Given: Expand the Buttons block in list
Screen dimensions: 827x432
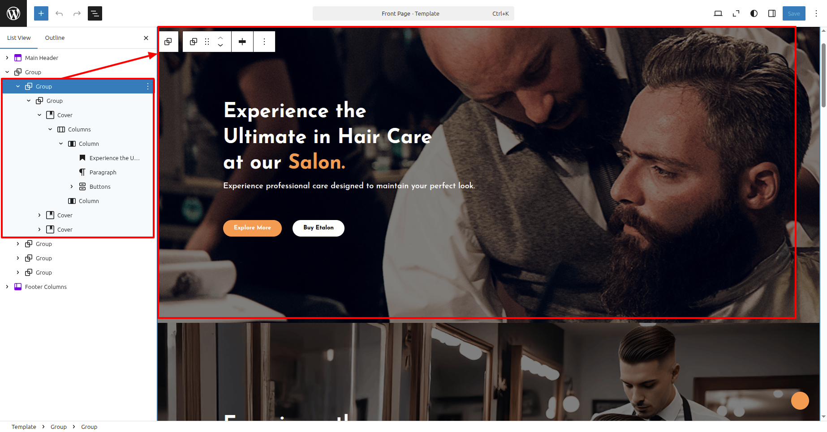Looking at the screenshot, I should (x=72, y=186).
